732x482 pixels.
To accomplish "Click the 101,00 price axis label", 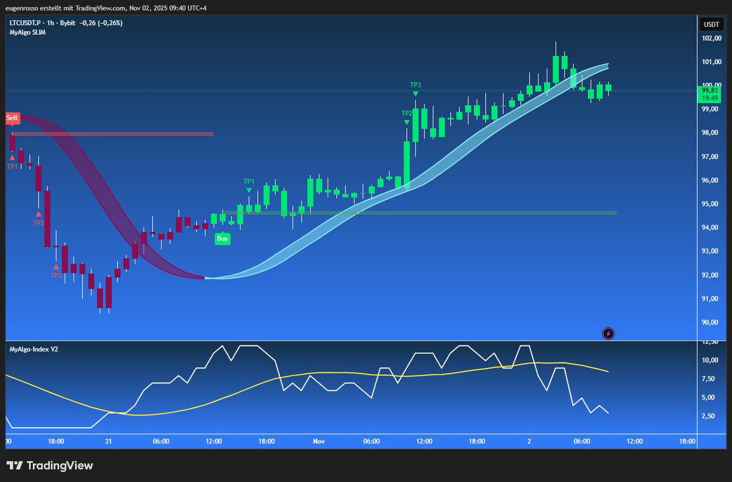I will [711, 62].
